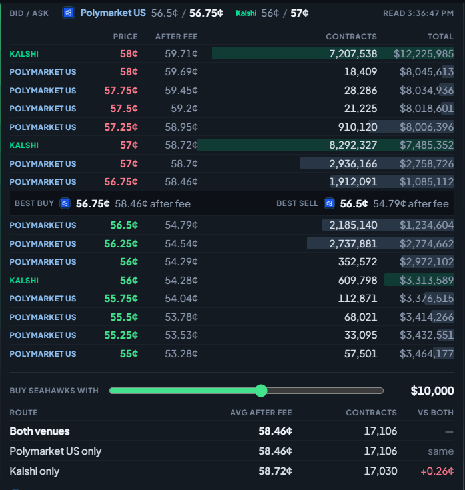Click the 910,120 contracts cell
This screenshot has height=490, width=465.
358,127
